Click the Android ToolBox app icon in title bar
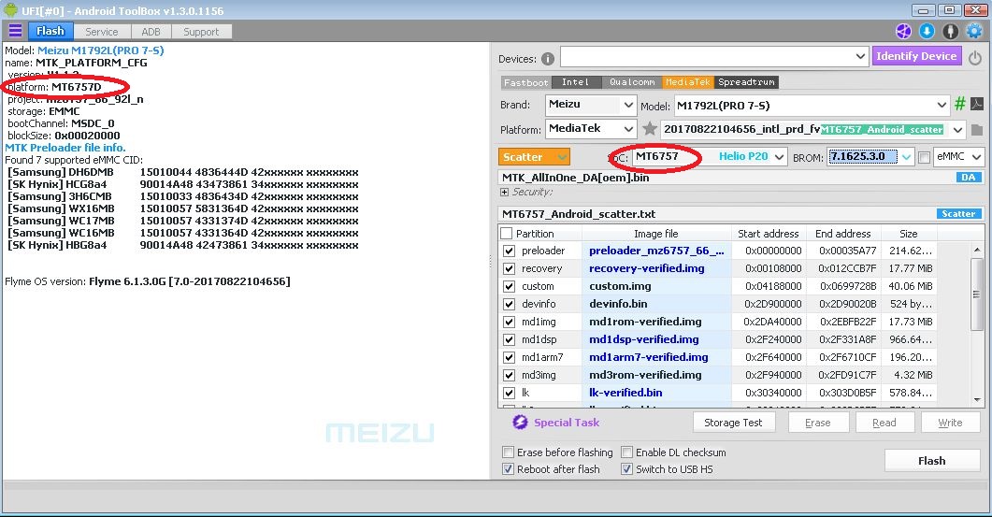992x517 pixels. tap(11, 9)
